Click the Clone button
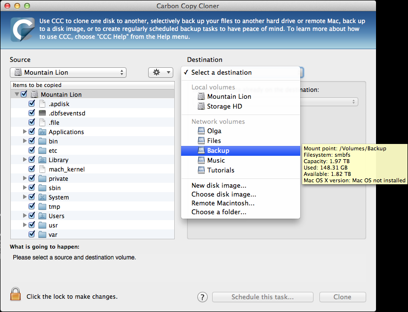Image resolution: width=408 pixels, height=312 pixels. coord(343,297)
